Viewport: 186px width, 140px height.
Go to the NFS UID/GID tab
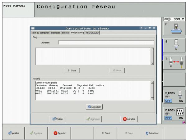coord(92,33)
